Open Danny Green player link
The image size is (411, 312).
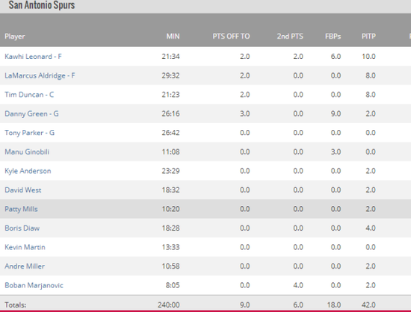pos(31,113)
